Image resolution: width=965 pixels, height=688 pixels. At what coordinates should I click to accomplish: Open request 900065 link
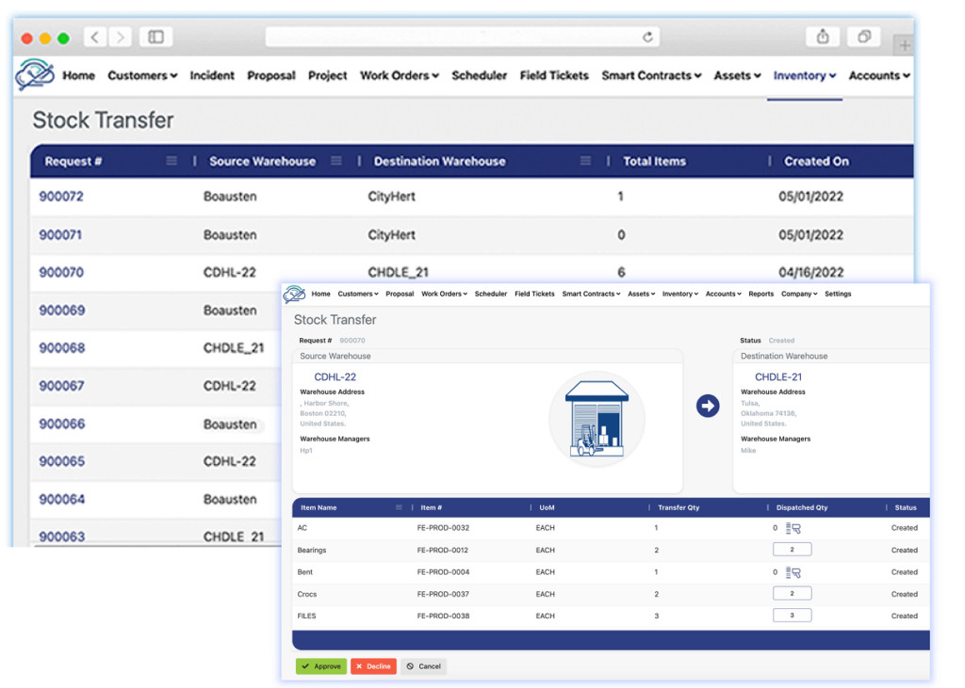tap(61, 462)
